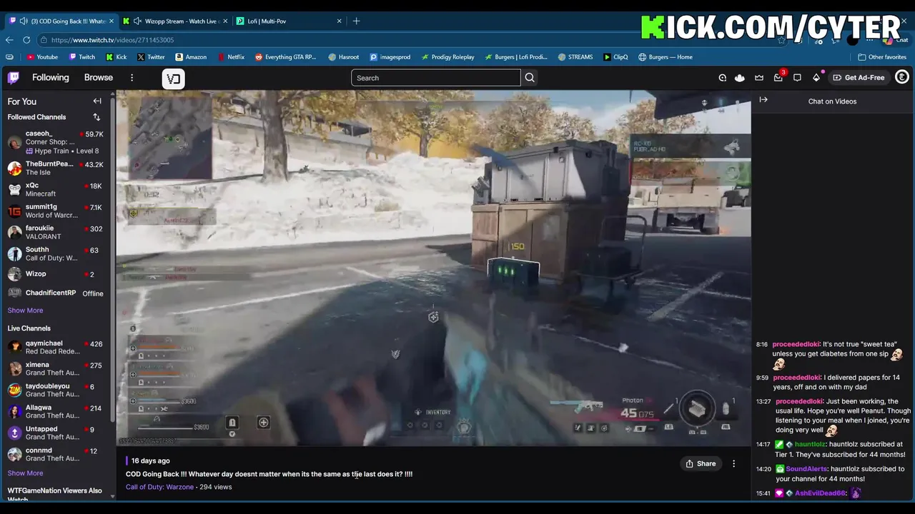Viewport: 915px width, 514px height.
Task: Open the Kick bookmark
Action: coord(116,57)
